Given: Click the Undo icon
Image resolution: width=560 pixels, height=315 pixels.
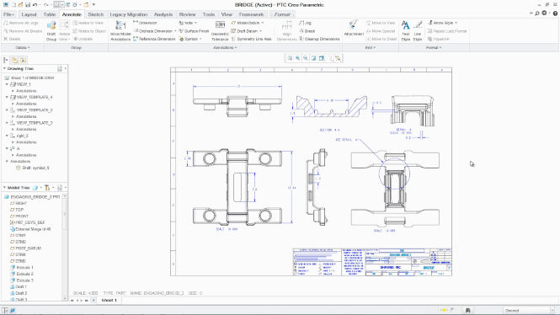Looking at the screenshot, I should [35, 5].
